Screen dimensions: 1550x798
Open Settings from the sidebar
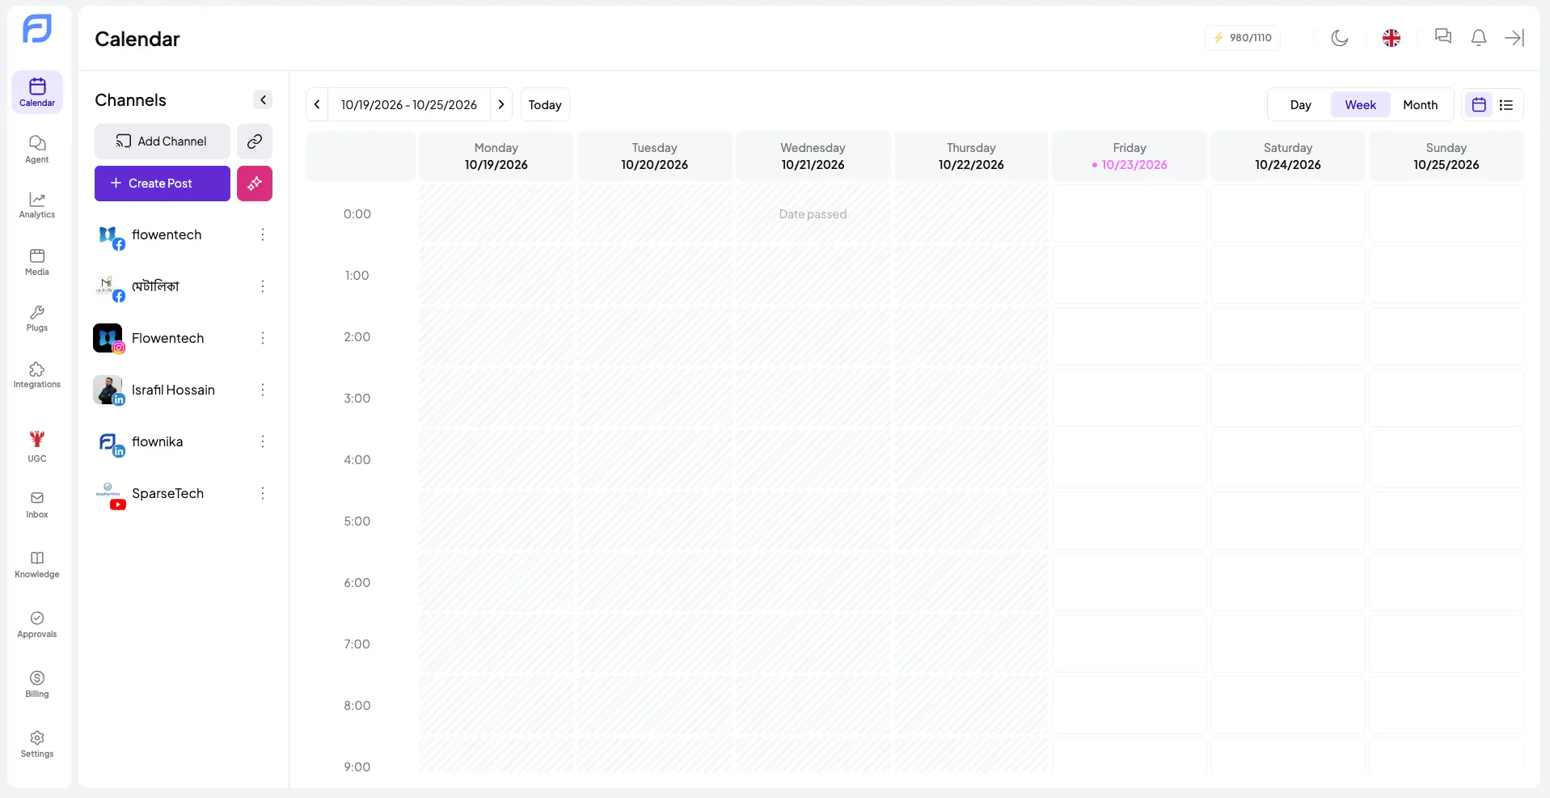pyautogui.click(x=37, y=744)
